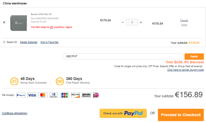Click the Continue shopping link
This screenshot has height=123, width=206.
coord(15,113)
